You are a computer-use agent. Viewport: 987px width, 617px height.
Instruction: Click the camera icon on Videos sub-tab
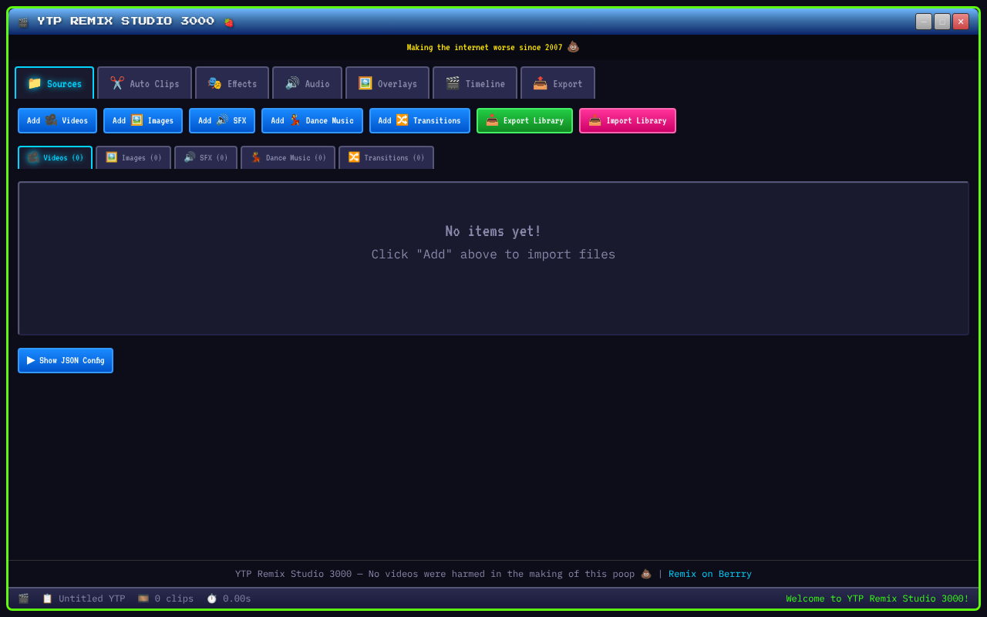tap(33, 157)
